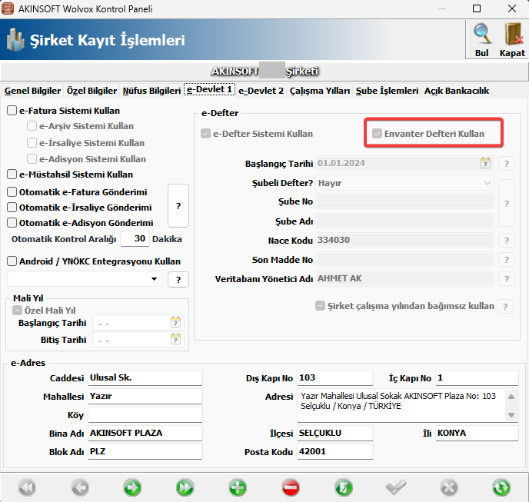Click the Mahallesi input field
This screenshot has height=502, width=529.
pyautogui.click(x=145, y=397)
